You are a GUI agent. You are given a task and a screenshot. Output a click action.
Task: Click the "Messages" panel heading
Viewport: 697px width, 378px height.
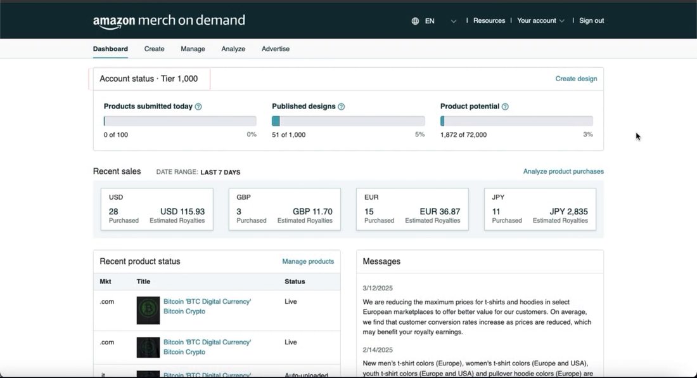[381, 261]
